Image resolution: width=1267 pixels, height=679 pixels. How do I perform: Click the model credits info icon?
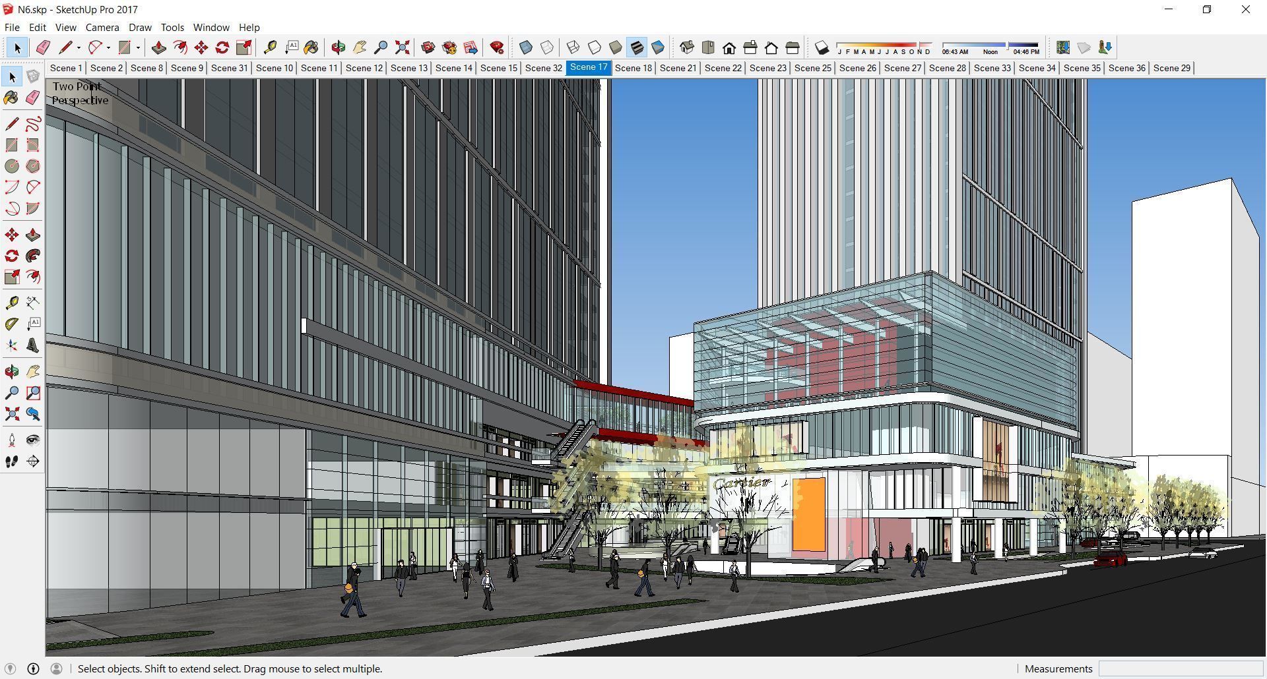tap(33, 668)
